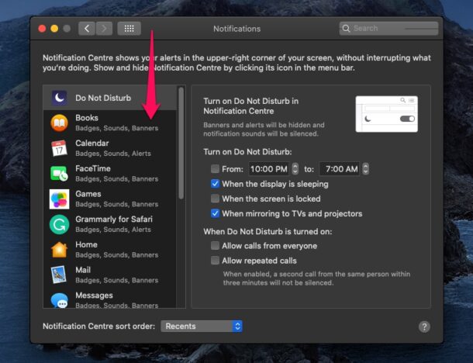This screenshot has width=473, height=363.
Task: Select the Home app icon
Action: click(x=59, y=250)
